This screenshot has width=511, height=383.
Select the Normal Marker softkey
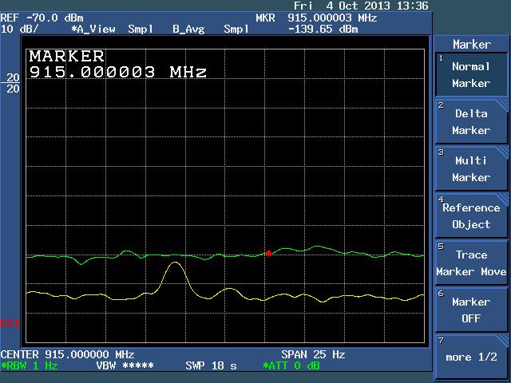[x=471, y=74]
